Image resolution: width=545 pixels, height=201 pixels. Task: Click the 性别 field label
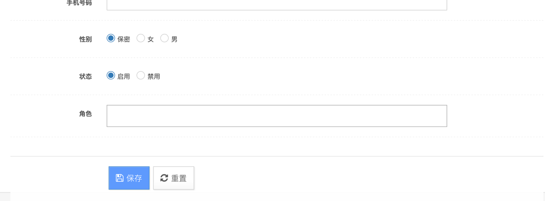click(85, 39)
